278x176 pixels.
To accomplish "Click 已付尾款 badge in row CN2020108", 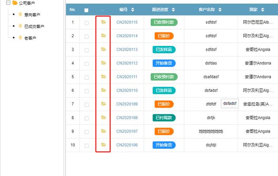I will tap(164, 117).
